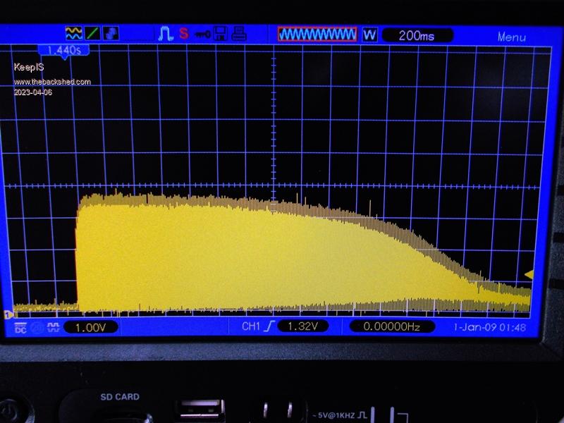Click the green diagonal line icon
The height and width of the screenshot is (423, 564).
coord(92,33)
